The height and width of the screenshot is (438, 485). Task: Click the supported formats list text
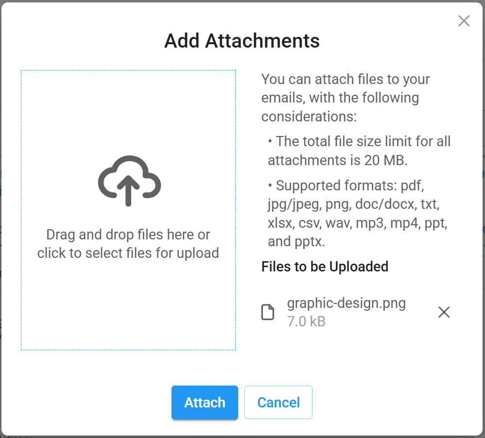(x=358, y=213)
